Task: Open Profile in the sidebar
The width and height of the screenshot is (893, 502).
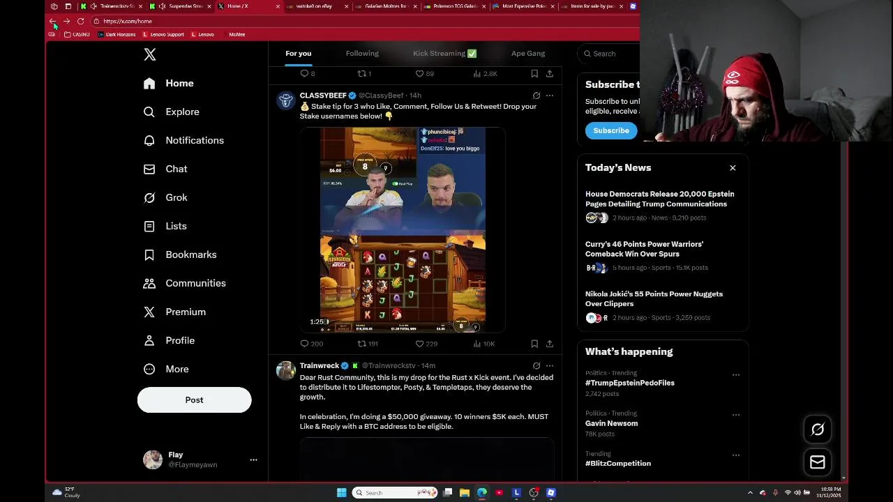Action: (x=169, y=341)
